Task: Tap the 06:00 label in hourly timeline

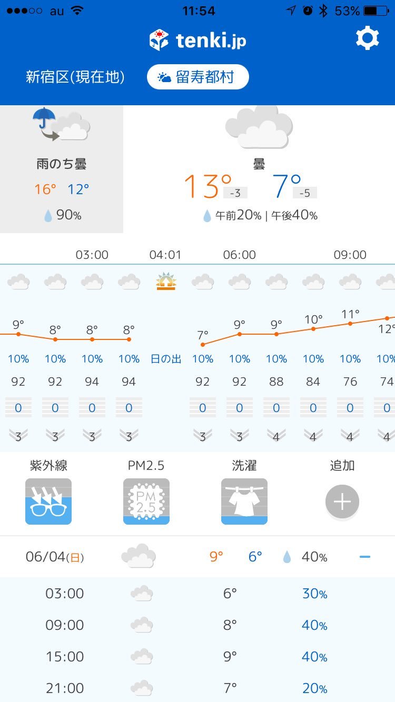Action: click(x=240, y=255)
